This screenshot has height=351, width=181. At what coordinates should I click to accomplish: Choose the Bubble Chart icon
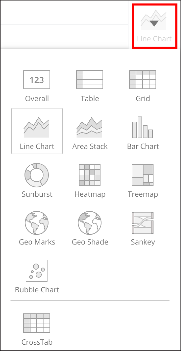37,271
